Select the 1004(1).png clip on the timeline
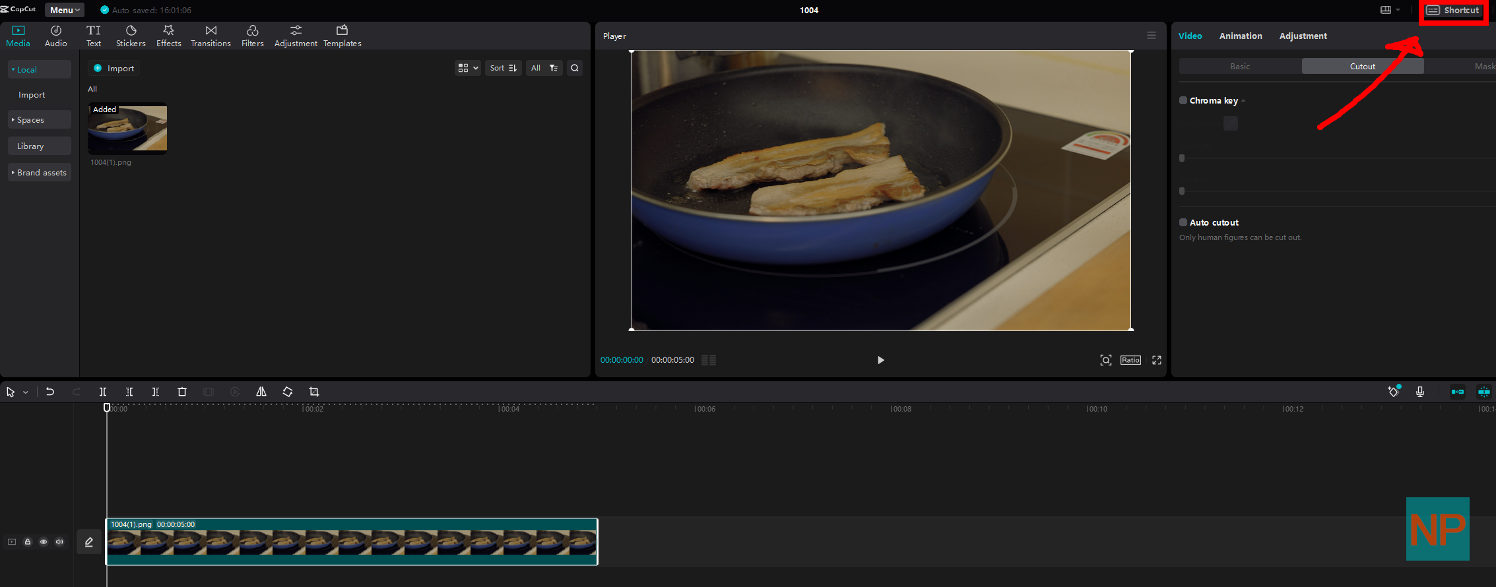This screenshot has width=1496, height=587. pyautogui.click(x=352, y=541)
